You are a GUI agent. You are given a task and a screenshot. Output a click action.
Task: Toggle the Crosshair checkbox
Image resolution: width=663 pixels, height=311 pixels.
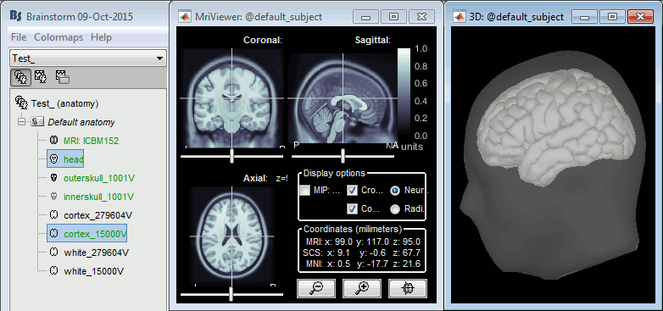pyautogui.click(x=352, y=191)
